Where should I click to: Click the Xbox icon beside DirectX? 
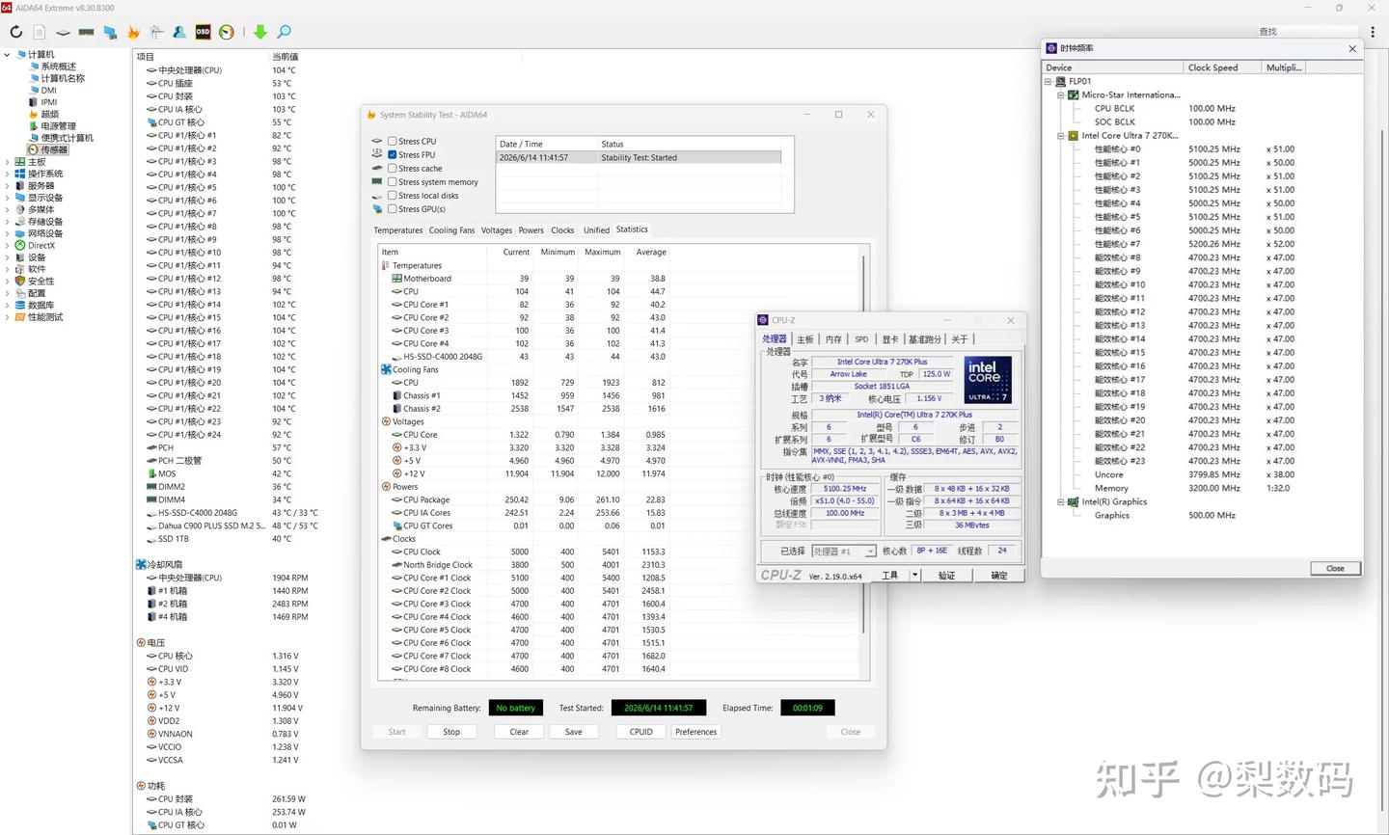(x=20, y=245)
